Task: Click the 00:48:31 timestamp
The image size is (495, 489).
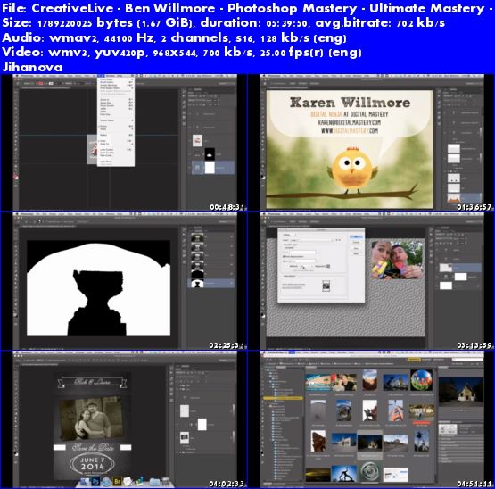Action: tap(227, 207)
